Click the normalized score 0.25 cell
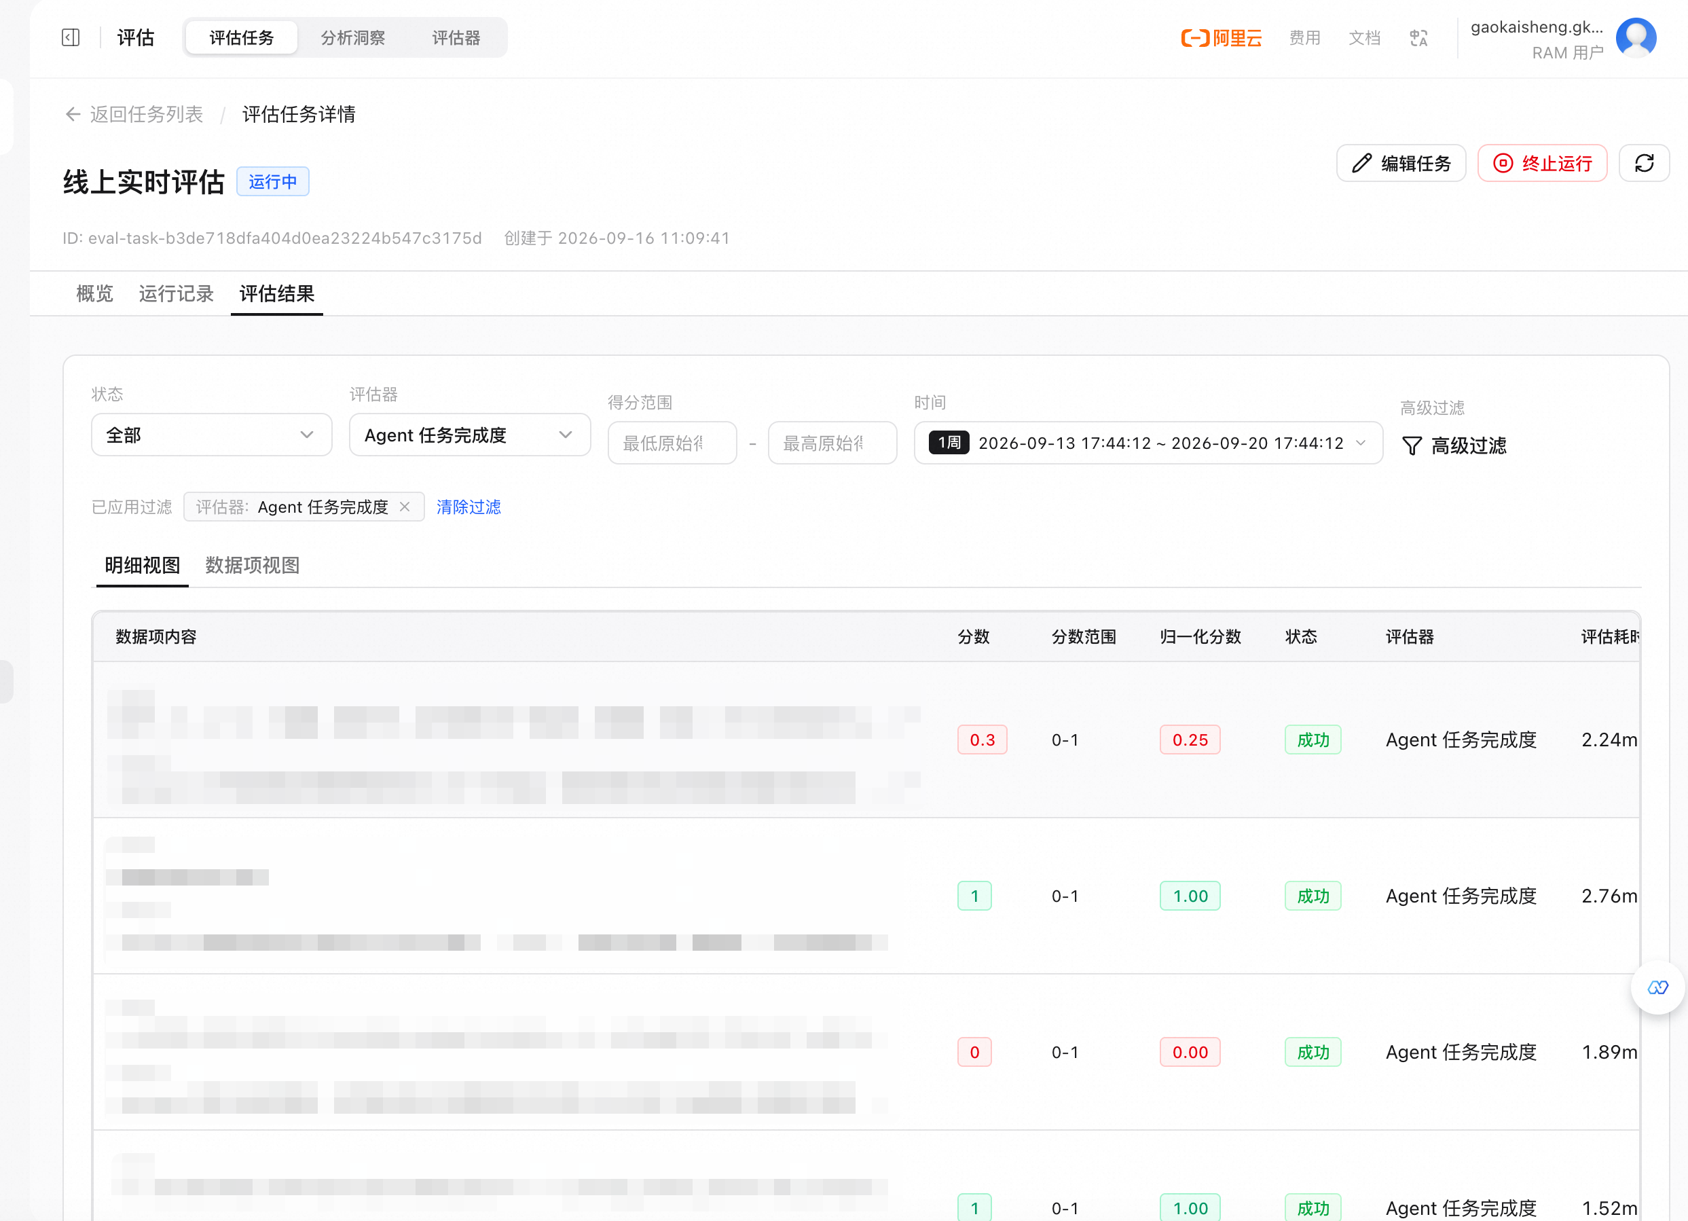Image resolution: width=1688 pixels, height=1221 pixels. (x=1190, y=740)
